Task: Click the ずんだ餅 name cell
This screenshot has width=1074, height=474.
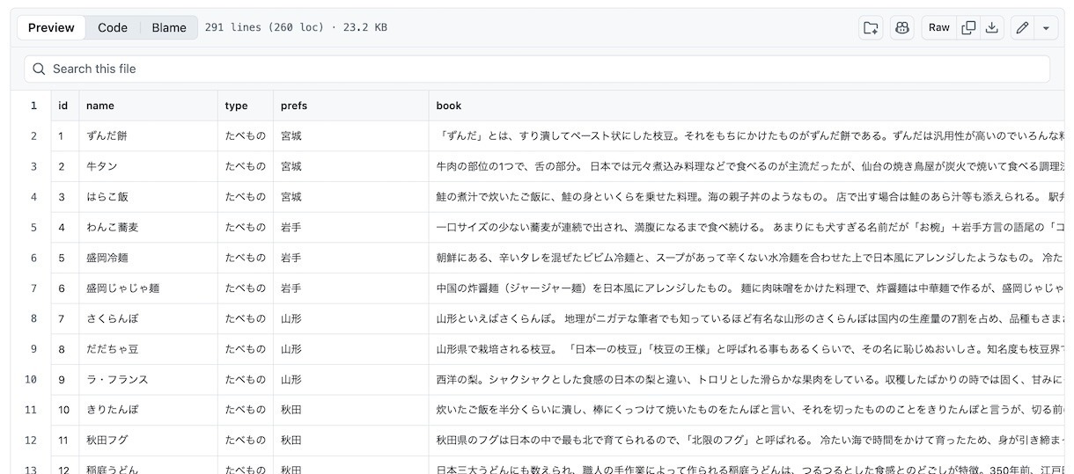Action: (107, 136)
